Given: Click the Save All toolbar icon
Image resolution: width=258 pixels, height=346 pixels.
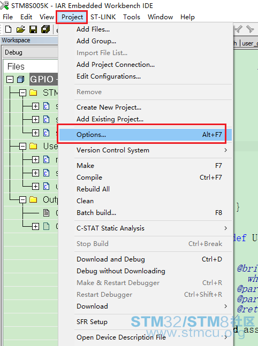Looking at the screenshot, I should 45,29.
